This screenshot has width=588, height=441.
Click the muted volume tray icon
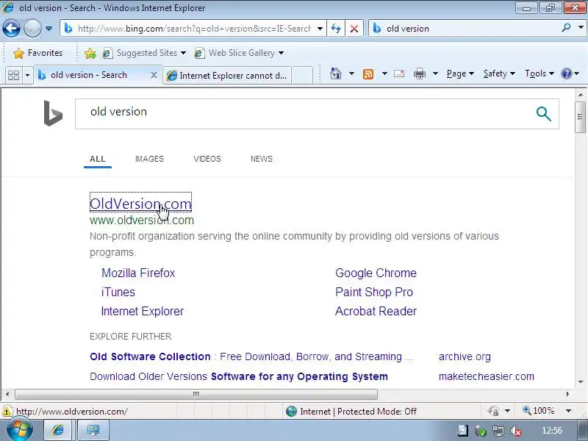point(516,431)
